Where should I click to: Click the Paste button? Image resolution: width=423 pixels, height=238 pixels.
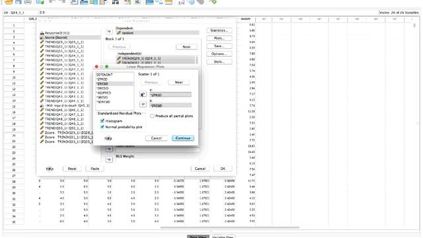tap(95, 169)
